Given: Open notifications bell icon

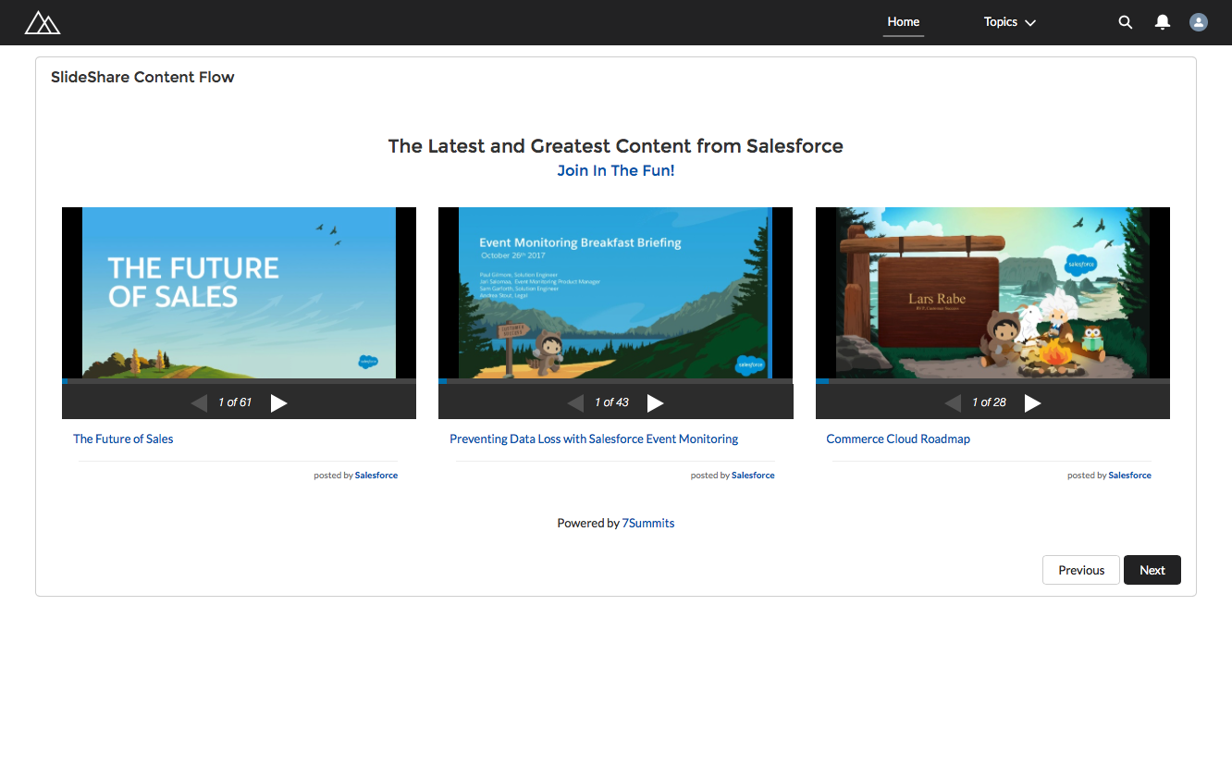Looking at the screenshot, I should click(1163, 22).
